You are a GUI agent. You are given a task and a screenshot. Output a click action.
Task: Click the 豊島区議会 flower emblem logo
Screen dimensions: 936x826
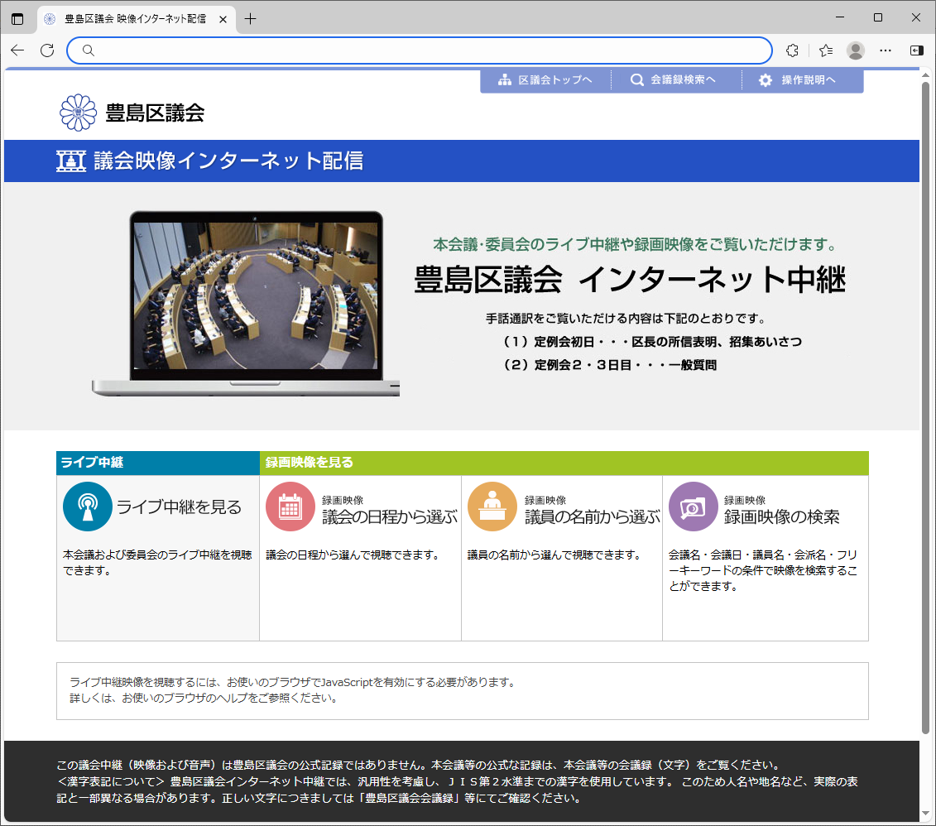[79, 113]
